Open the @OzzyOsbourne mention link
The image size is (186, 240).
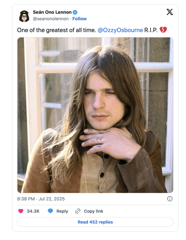120,30
